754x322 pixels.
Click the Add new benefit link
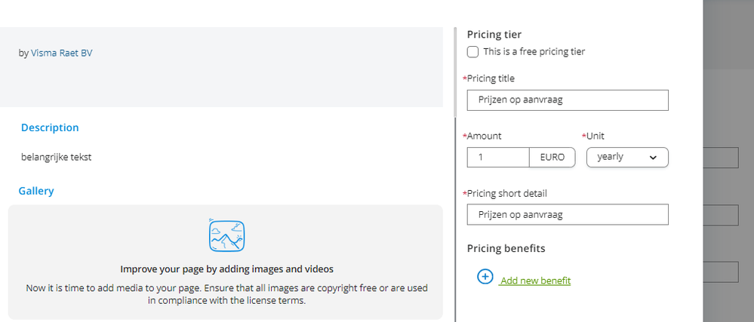pos(535,281)
